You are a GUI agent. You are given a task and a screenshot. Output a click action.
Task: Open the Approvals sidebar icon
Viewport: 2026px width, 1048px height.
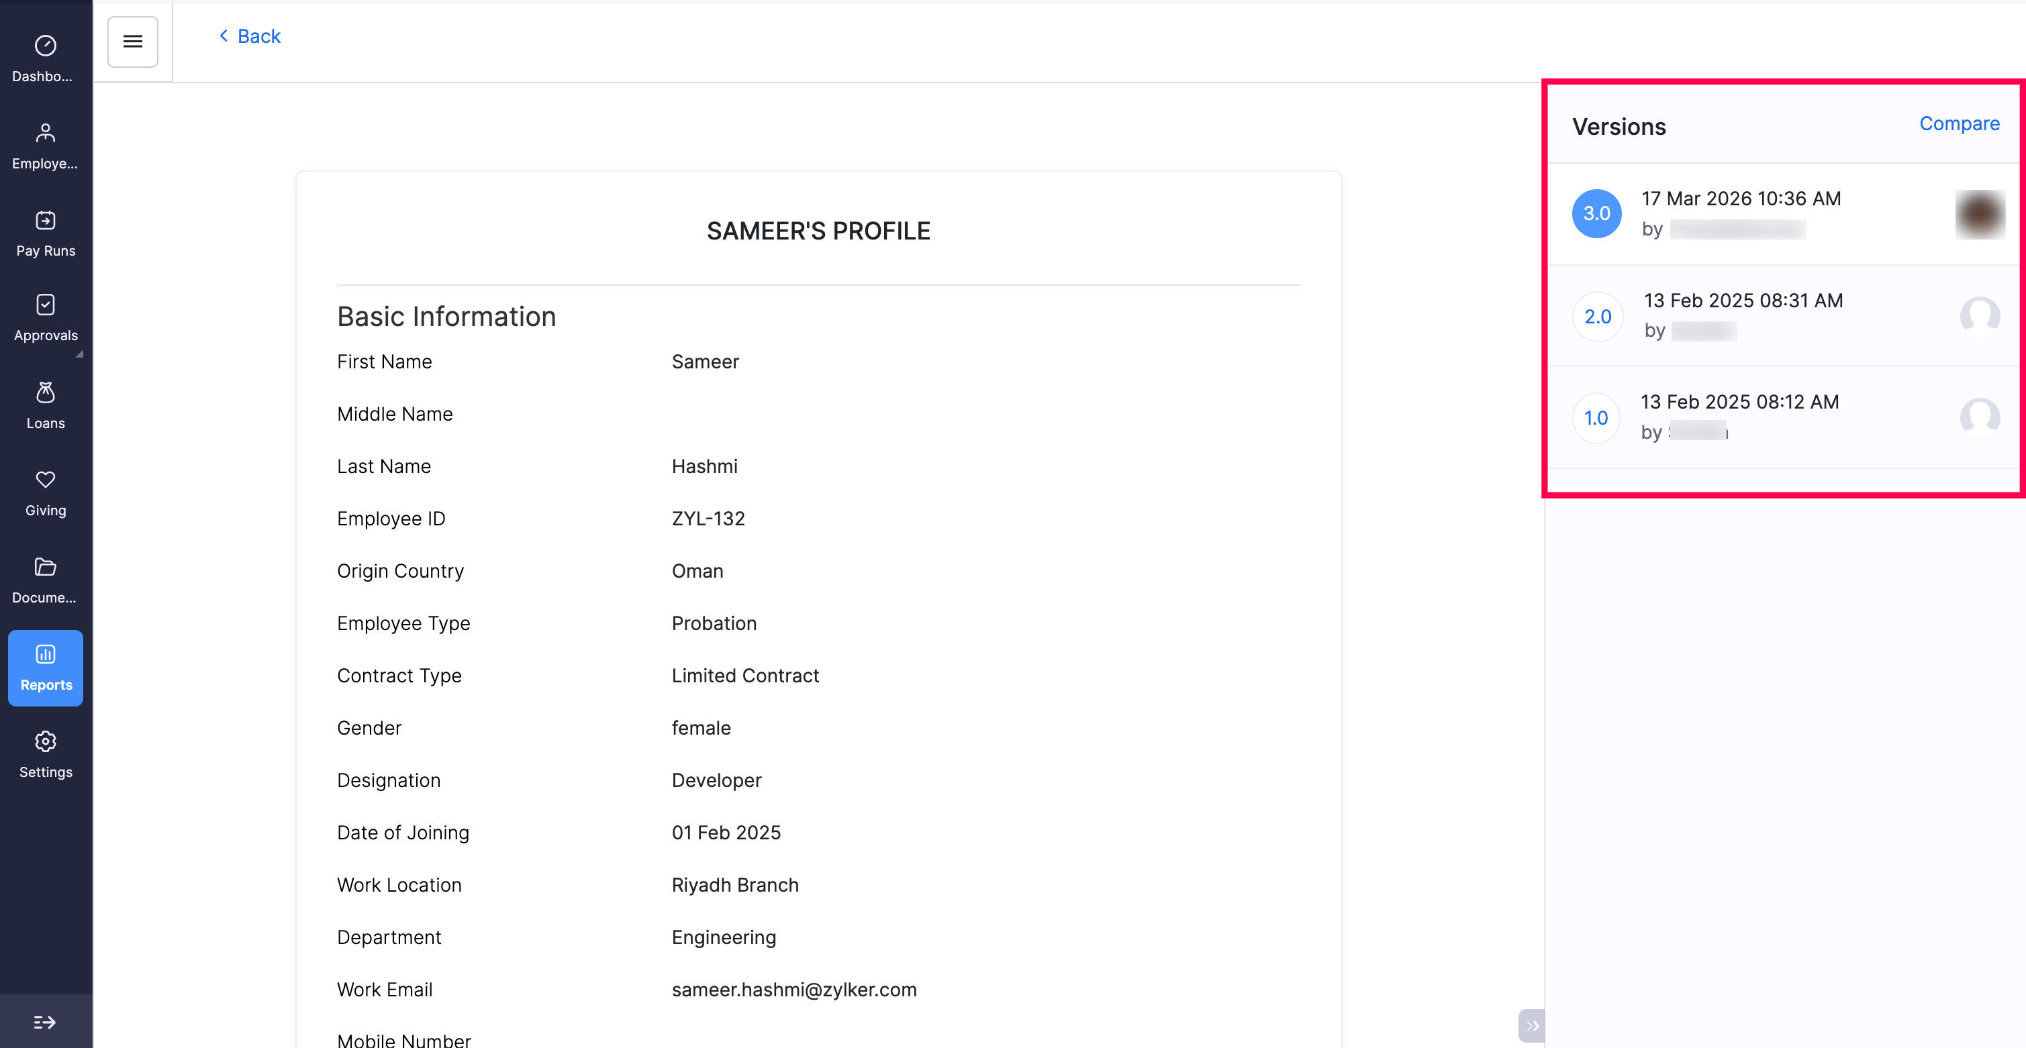point(46,306)
